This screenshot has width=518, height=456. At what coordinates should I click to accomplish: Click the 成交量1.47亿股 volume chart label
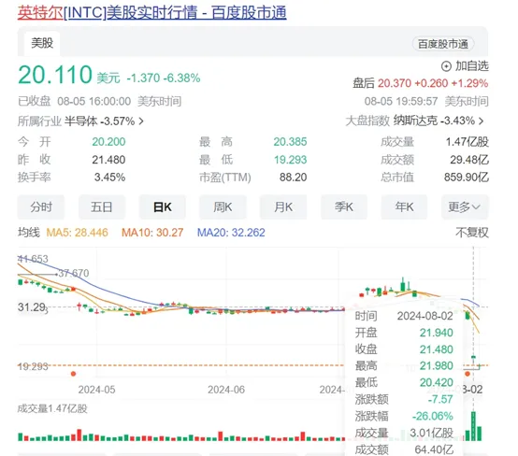click(x=52, y=408)
